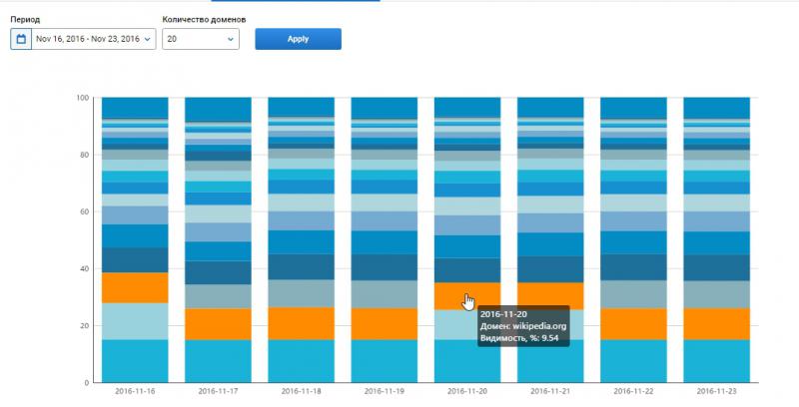Expand the Количество доменов dropdown showing 20
The height and width of the screenshot is (407, 799).
click(x=202, y=39)
